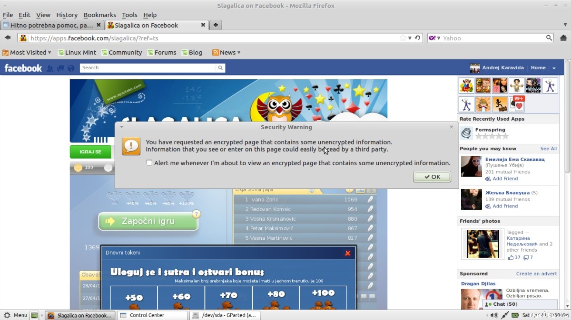Open the File menu
This screenshot has height=320, width=571.
8,15
